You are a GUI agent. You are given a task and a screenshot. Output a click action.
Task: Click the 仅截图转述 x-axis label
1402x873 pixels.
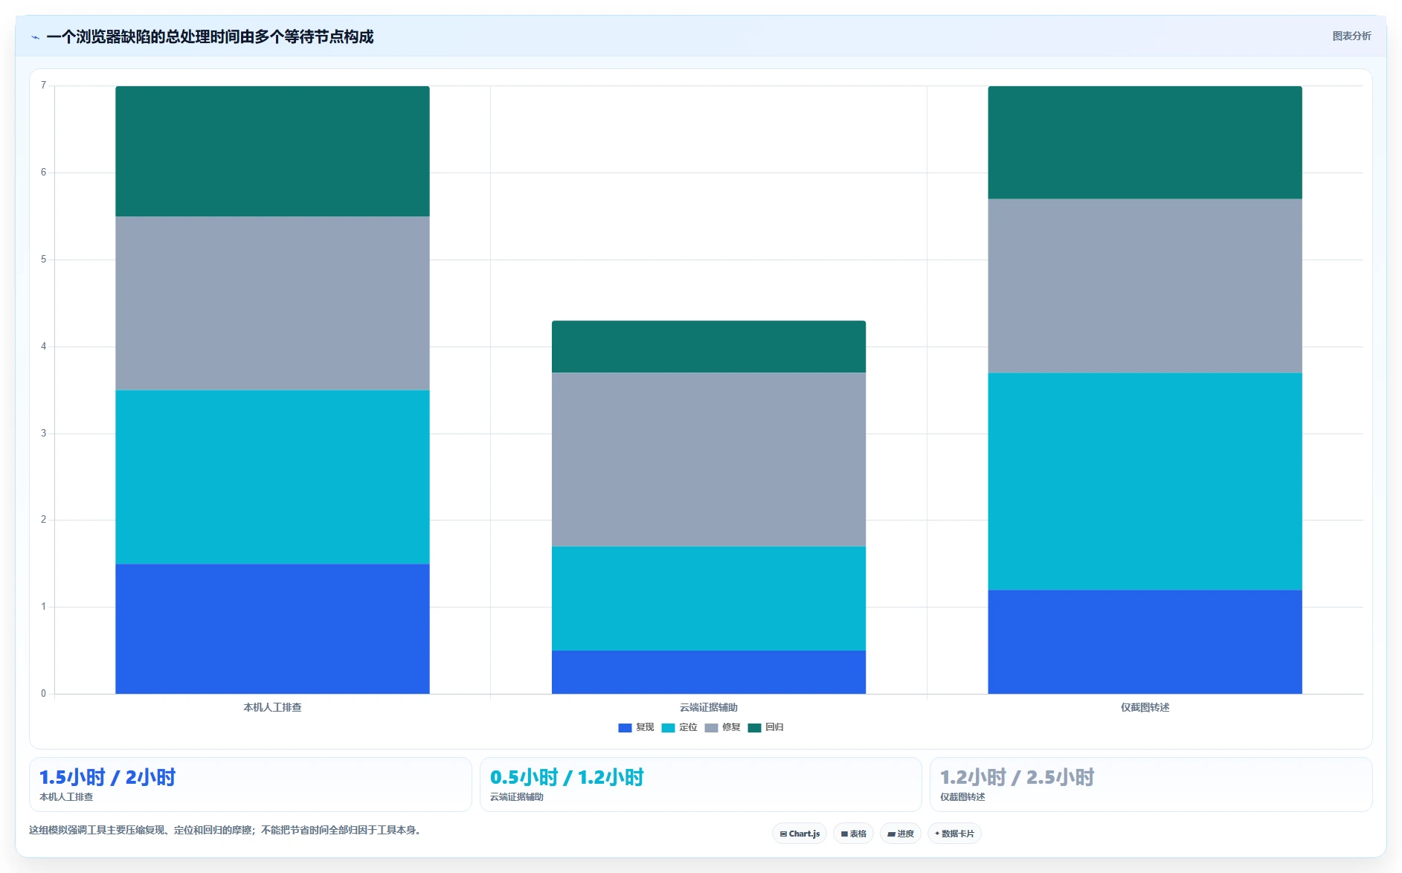1145,707
